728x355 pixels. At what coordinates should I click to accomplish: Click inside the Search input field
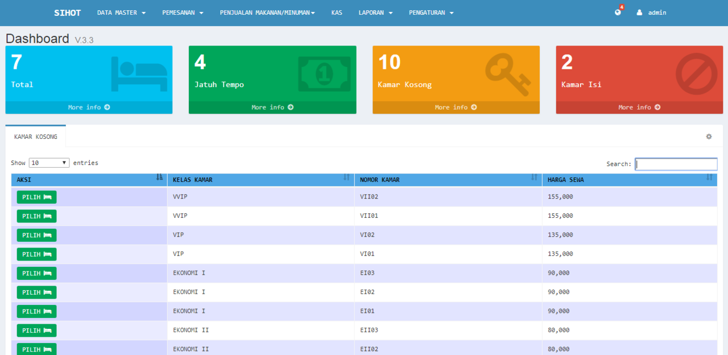676,163
